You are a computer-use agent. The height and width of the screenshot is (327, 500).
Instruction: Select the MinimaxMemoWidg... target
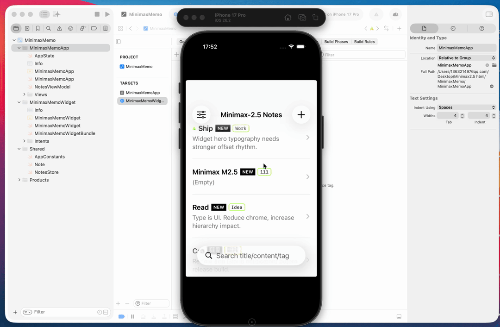pyautogui.click(x=142, y=101)
